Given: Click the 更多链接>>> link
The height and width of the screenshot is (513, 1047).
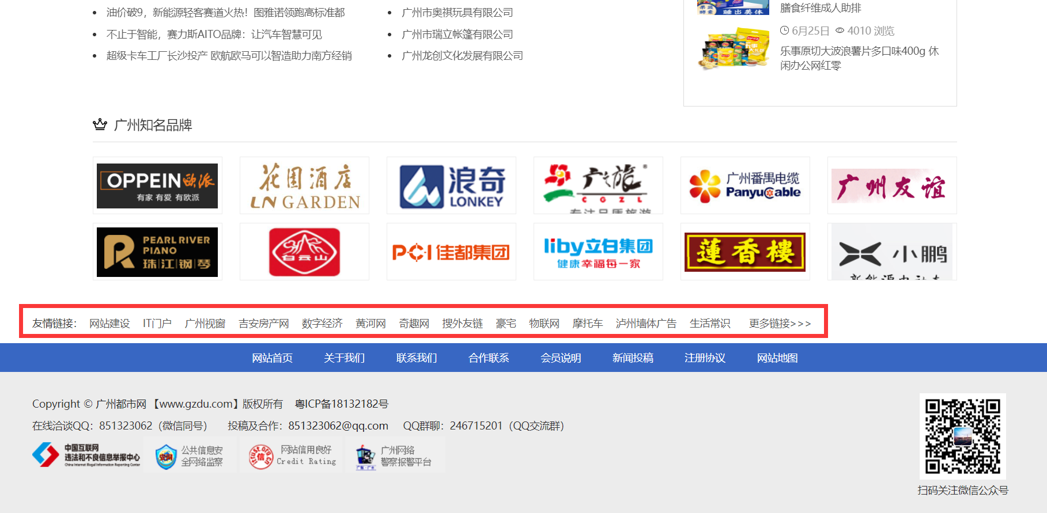Looking at the screenshot, I should click(780, 324).
